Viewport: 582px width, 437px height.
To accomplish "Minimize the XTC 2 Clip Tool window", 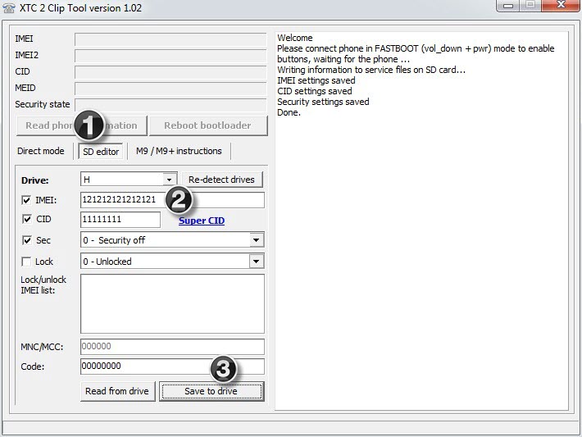I will click(x=508, y=6).
